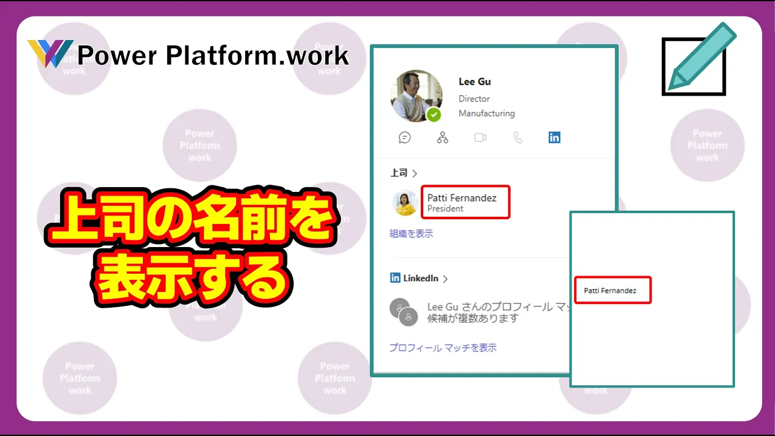The height and width of the screenshot is (436, 775).
Task: Open Patti Fernandez's name in the 上司 section
Action: tap(461, 197)
